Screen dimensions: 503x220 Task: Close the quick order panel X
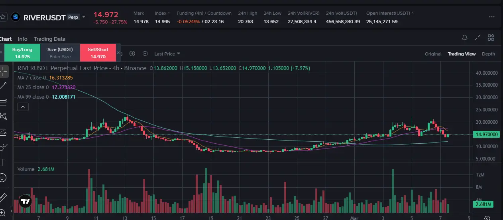(118, 53)
